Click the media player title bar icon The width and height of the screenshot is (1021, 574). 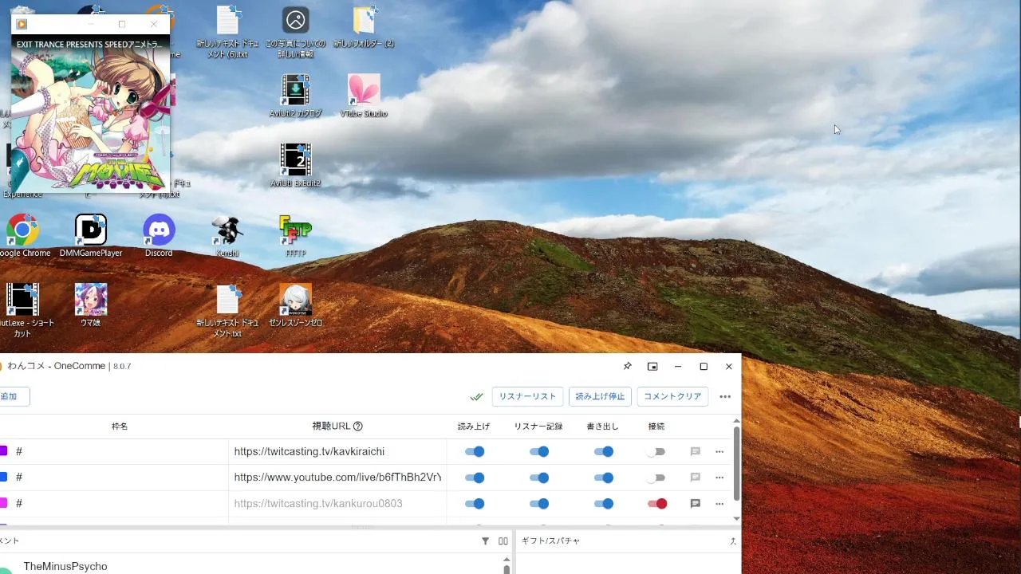point(22,24)
